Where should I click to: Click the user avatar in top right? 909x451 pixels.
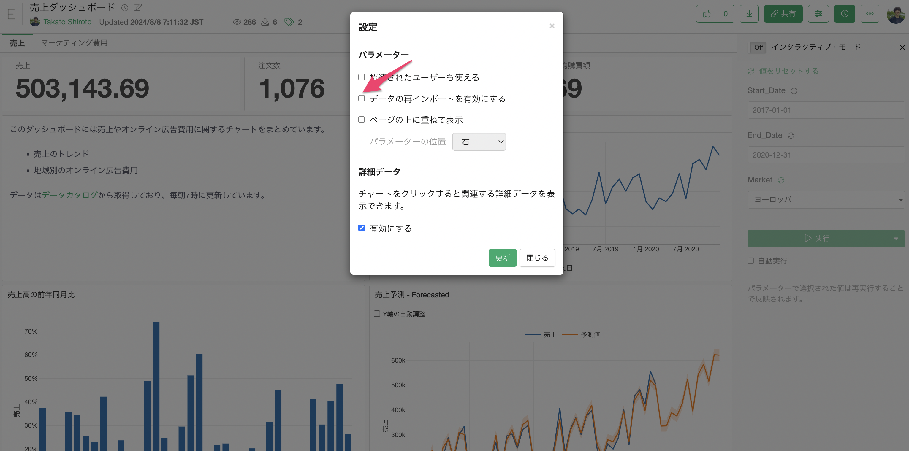coord(896,15)
